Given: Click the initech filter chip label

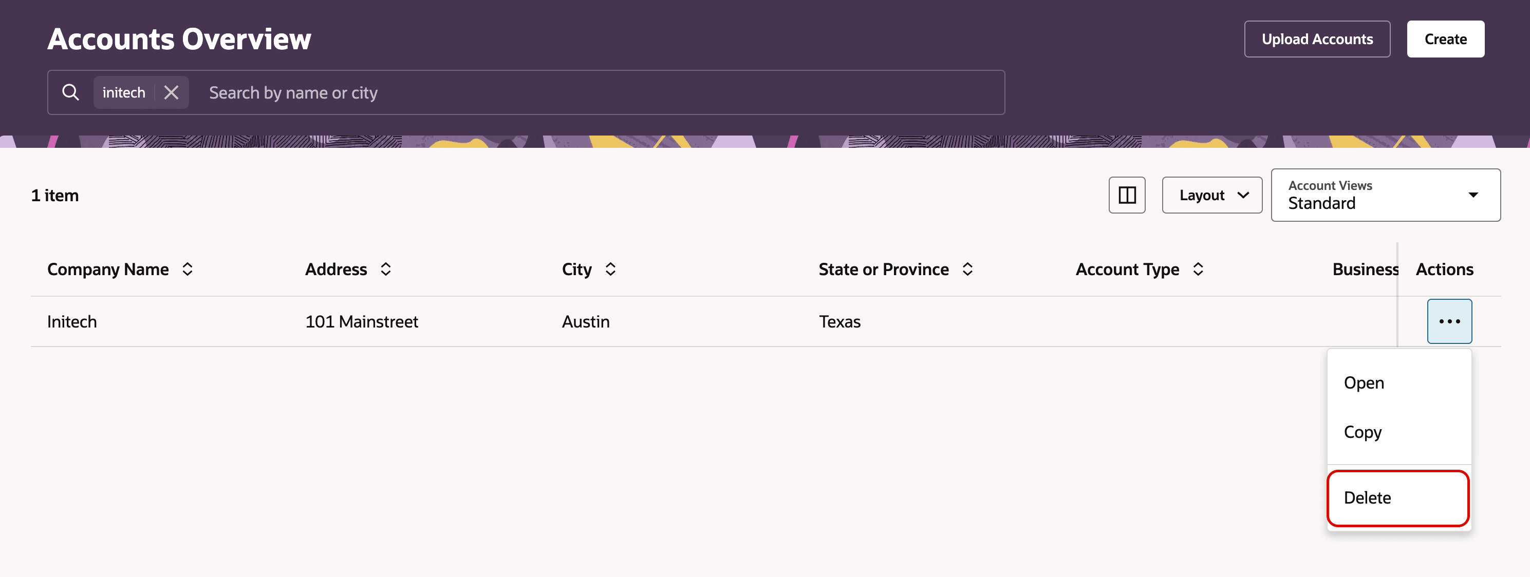Looking at the screenshot, I should [x=123, y=92].
